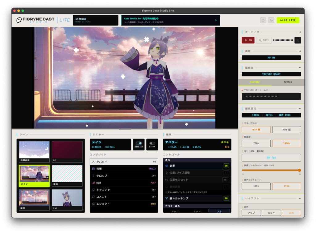Click the red YouTube play icon by ストリームキー
This screenshot has height=233, width=316.
(x=242, y=90)
